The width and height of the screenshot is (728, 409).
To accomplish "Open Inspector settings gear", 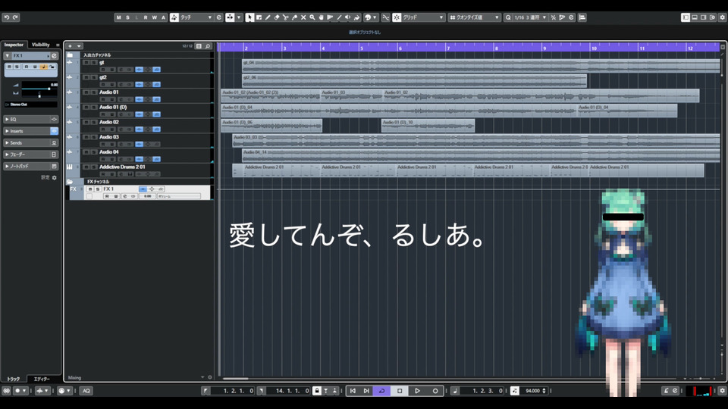I will click(x=55, y=177).
